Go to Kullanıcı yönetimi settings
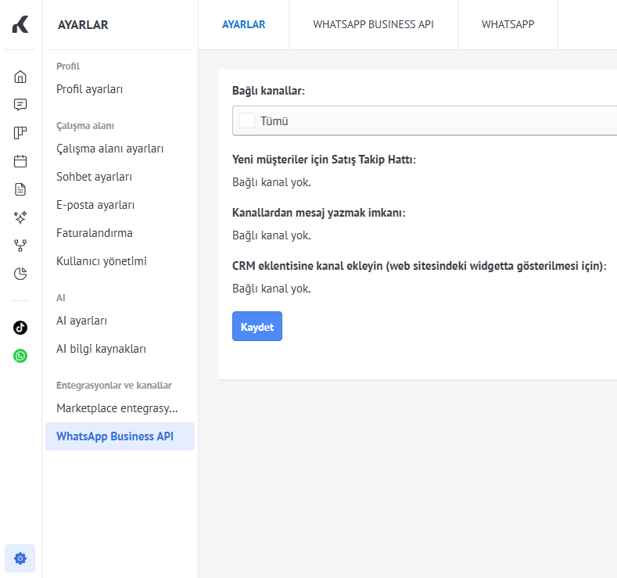 click(102, 261)
